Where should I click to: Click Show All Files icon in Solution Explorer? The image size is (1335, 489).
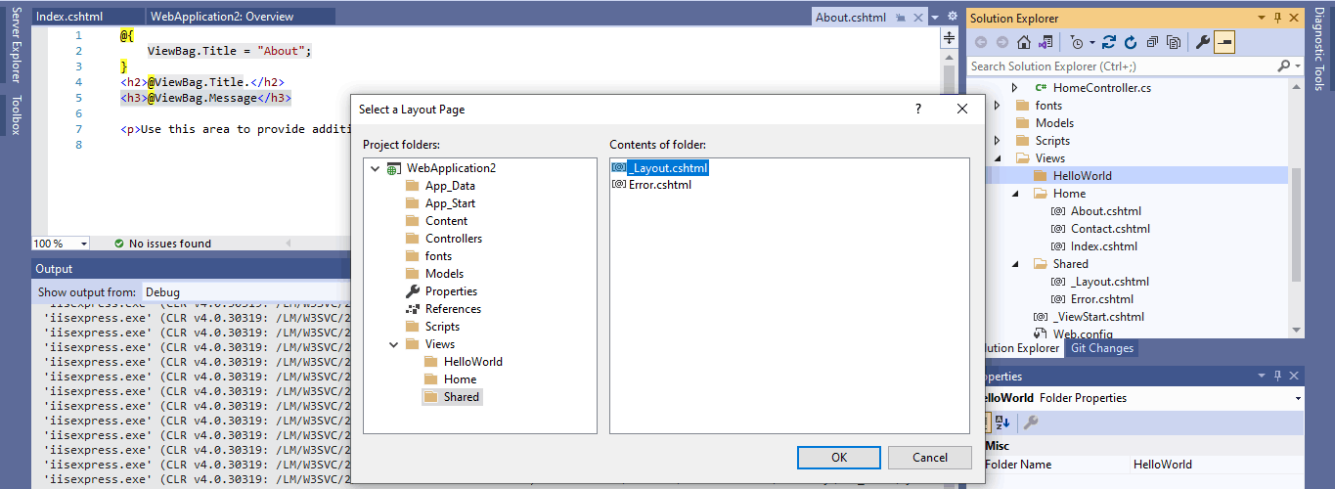[x=1174, y=42]
